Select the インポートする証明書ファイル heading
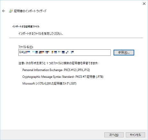The height and width of the screenshot is (140, 148). [26, 26]
